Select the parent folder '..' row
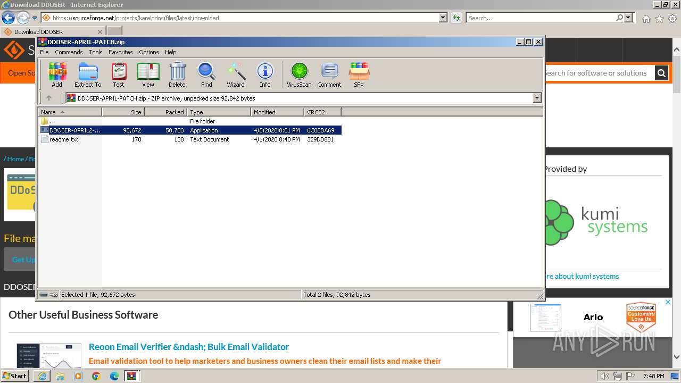The height and width of the screenshot is (383, 681). (x=189, y=121)
